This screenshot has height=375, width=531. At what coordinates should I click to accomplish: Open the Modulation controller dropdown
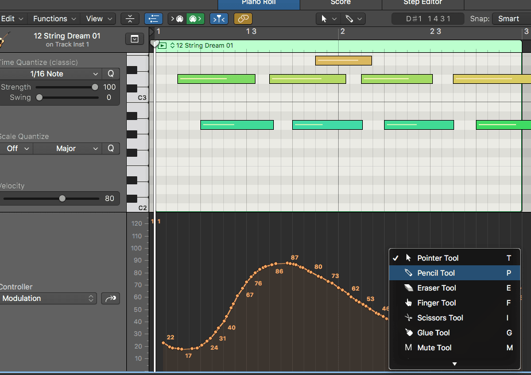48,299
